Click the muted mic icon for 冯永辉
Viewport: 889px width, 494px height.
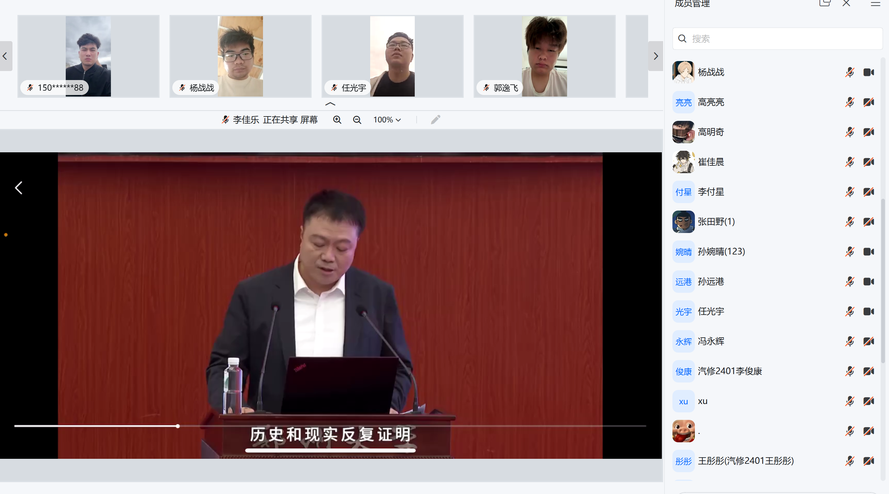[x=850, y=341]
